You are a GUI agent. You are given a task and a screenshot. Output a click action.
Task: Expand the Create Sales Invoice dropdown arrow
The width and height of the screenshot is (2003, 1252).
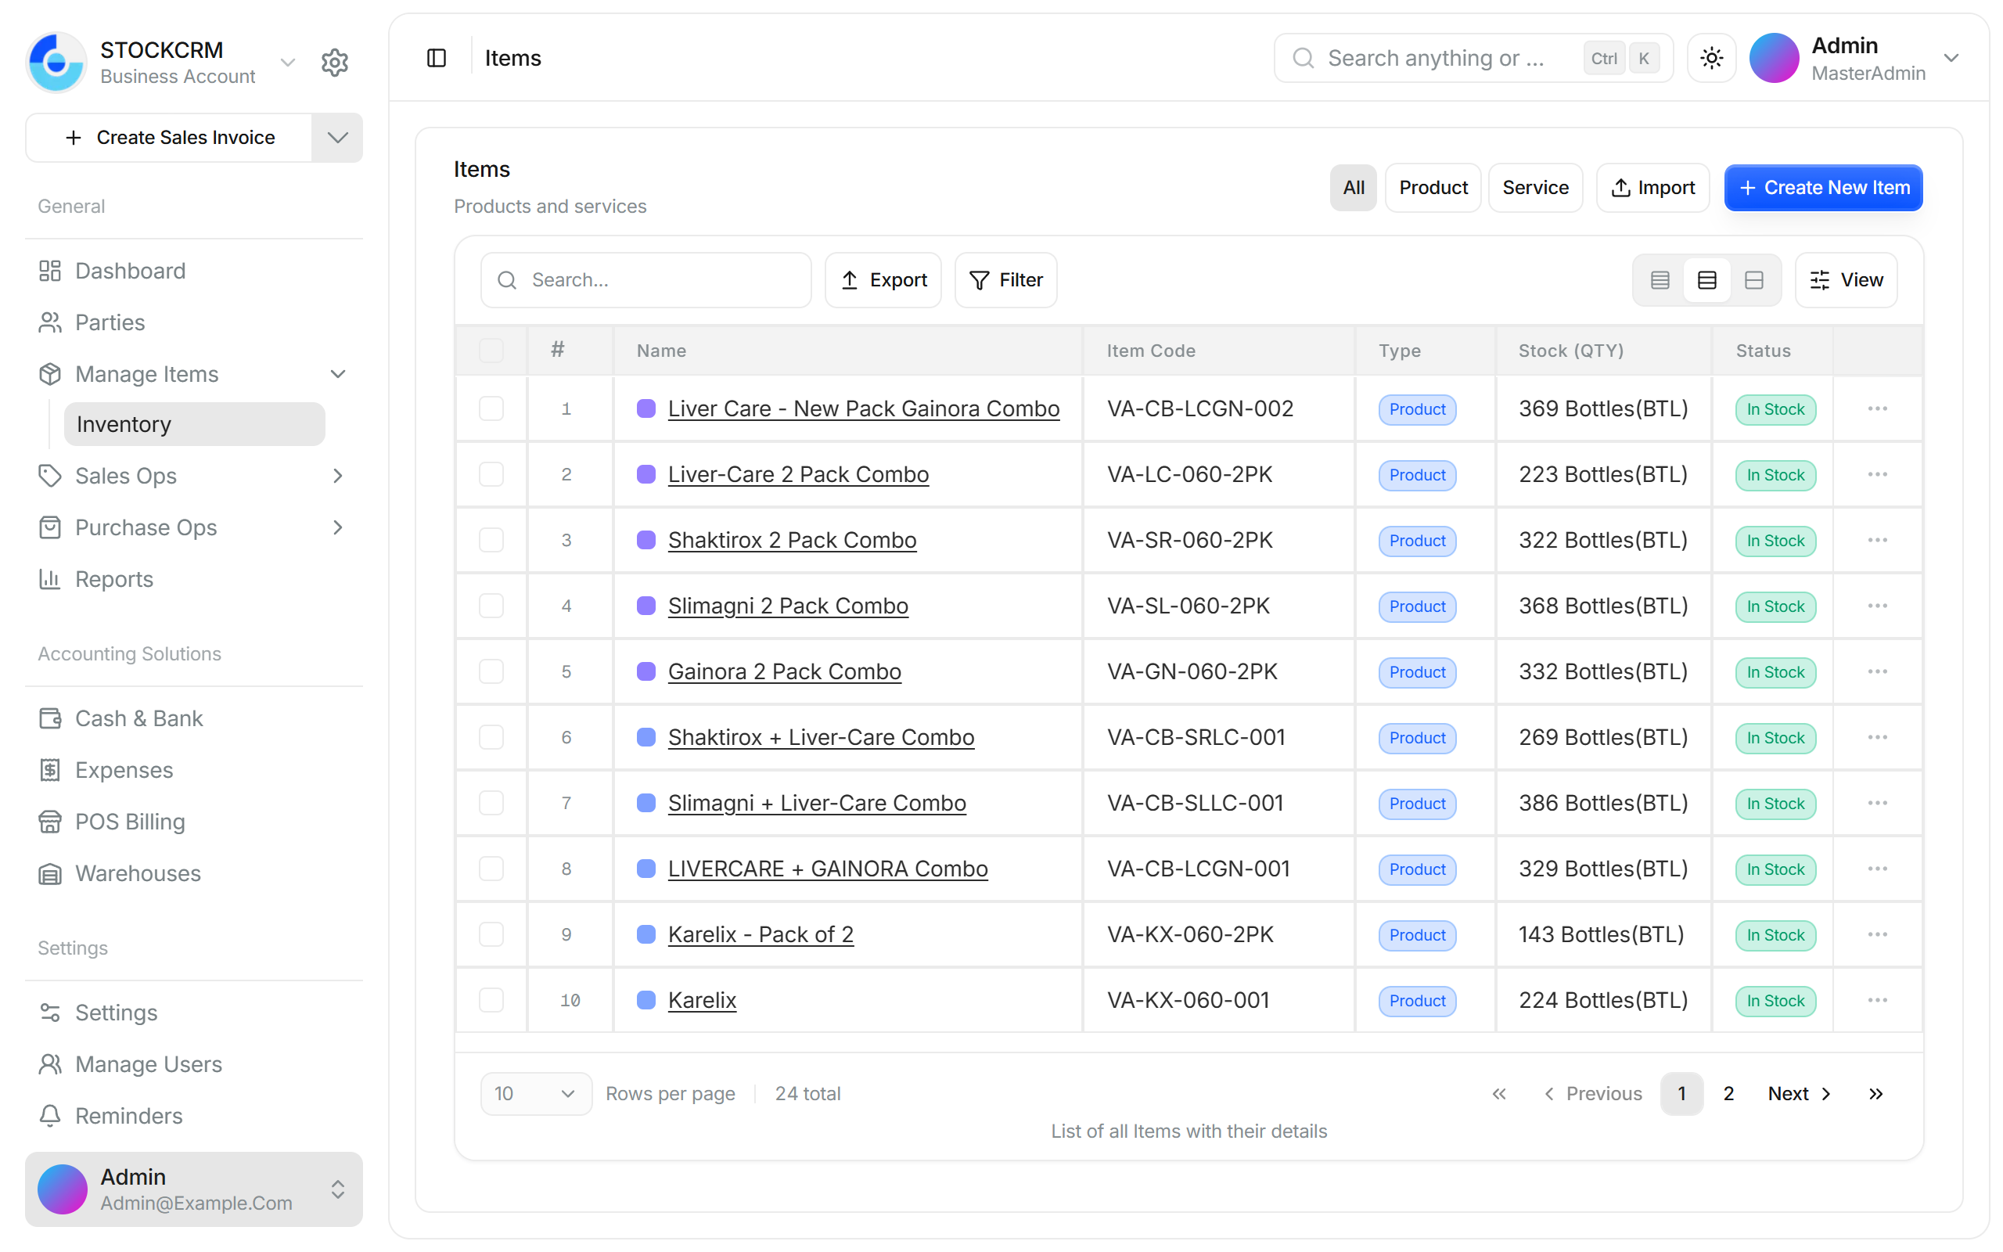pos(337,138)
